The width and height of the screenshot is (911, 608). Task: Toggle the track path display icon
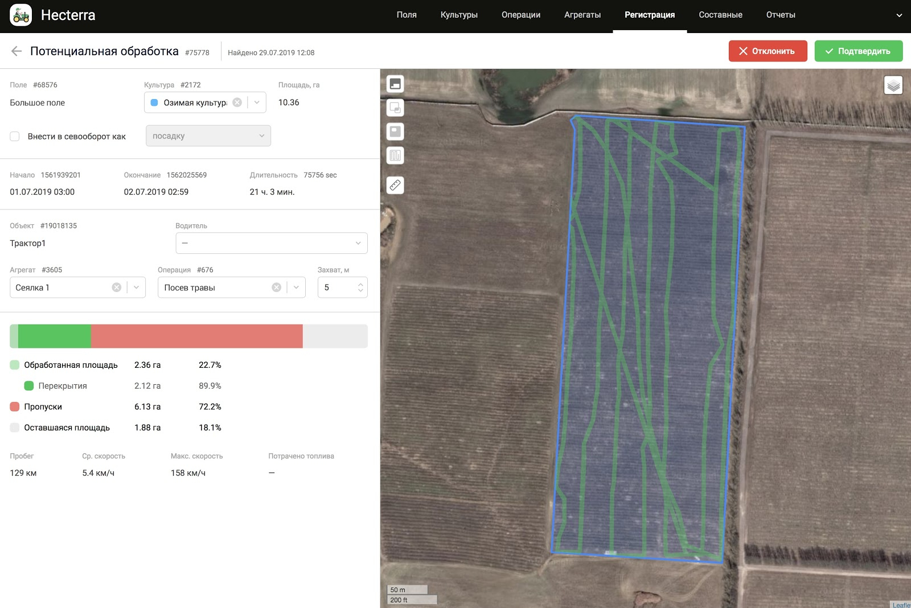click(x=395, y=155)
